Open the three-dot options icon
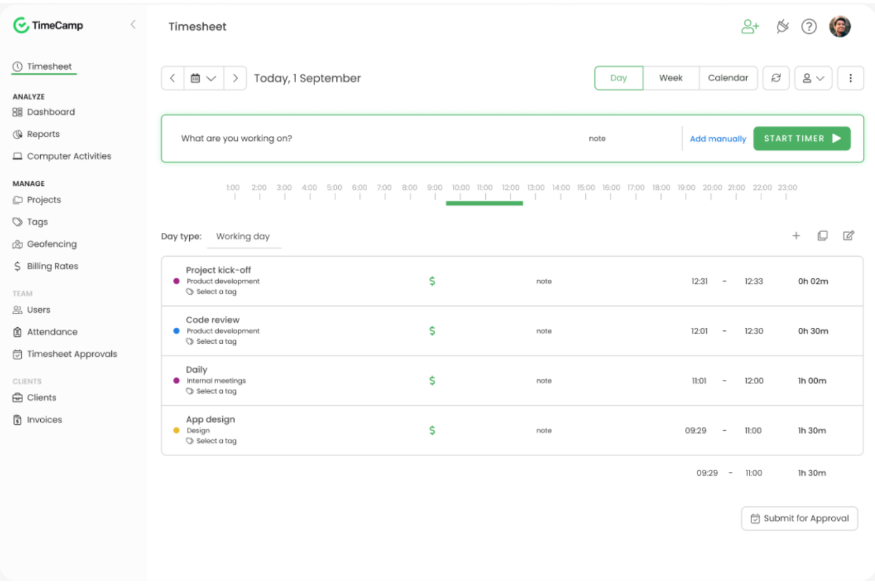Viewport: 875px width, 584px height. pos(850,78)
